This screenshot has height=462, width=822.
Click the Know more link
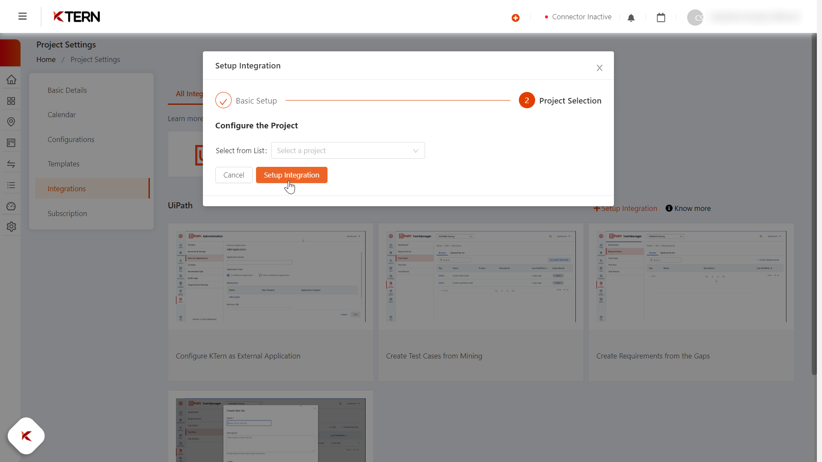click(692, 208)
